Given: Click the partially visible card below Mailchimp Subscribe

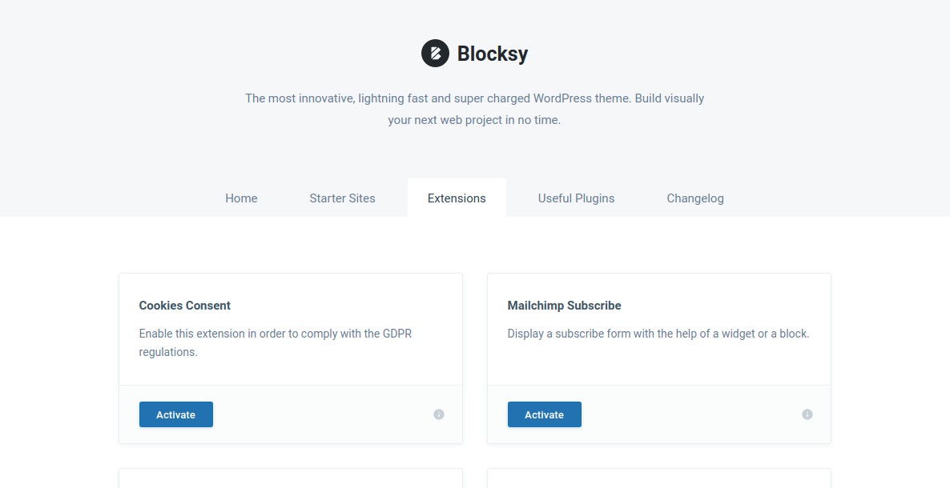Looking at the screenshot, I should [658, 480].
